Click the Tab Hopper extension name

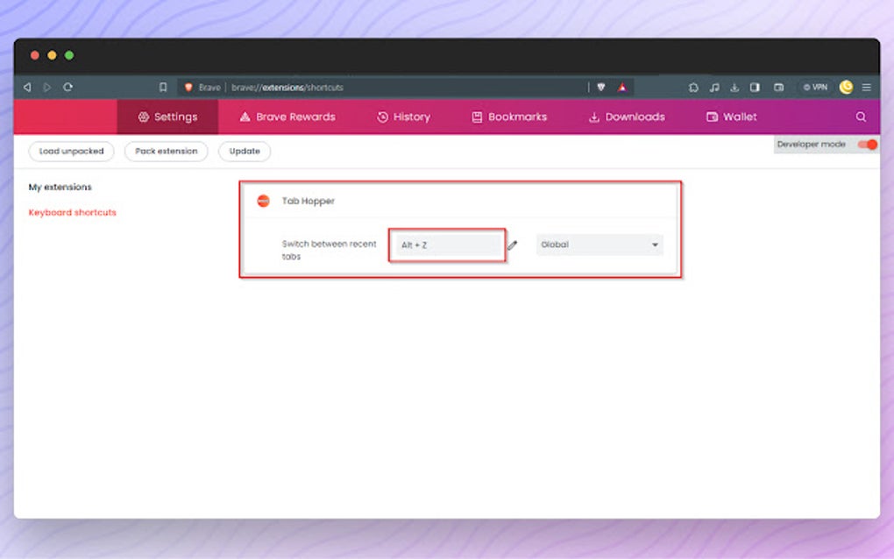pos(309,202)
